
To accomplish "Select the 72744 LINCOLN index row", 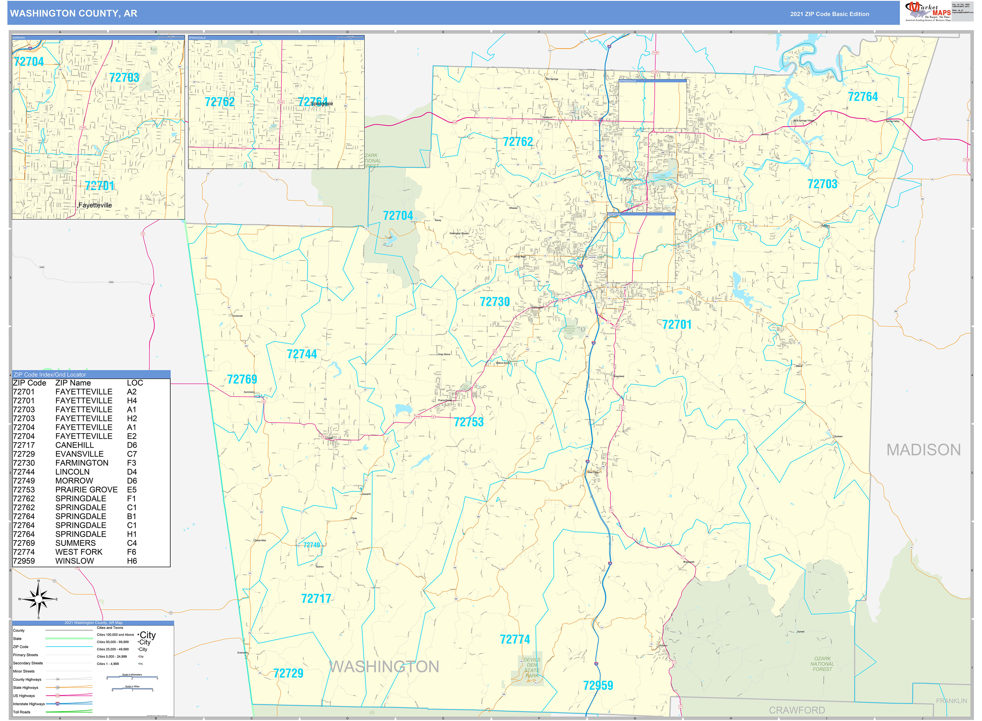I will 91,472.
